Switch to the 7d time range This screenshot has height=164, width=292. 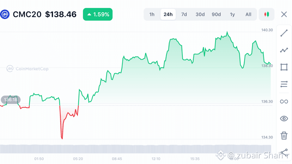pyautogui.click(x=184, y=14)
